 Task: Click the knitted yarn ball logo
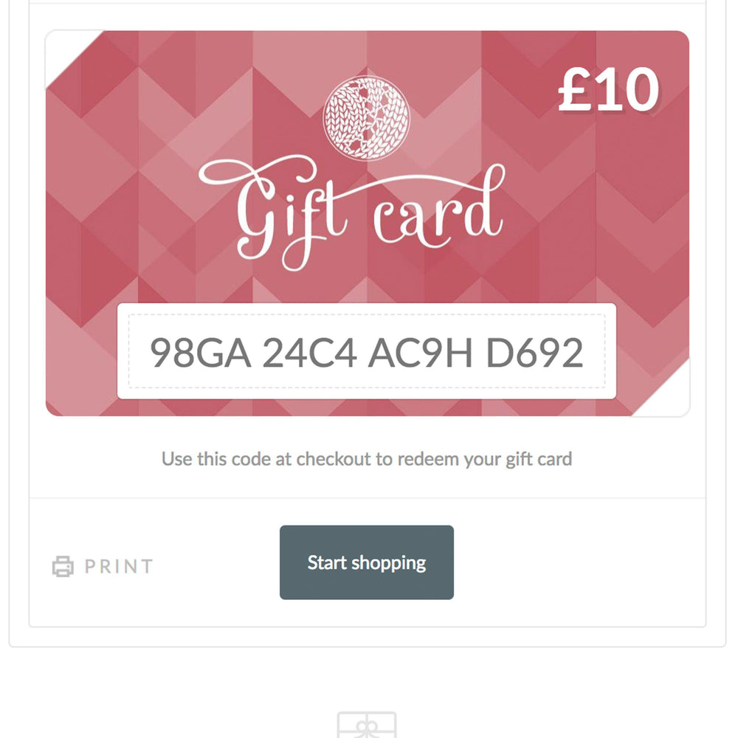click(x=366, y=117)
